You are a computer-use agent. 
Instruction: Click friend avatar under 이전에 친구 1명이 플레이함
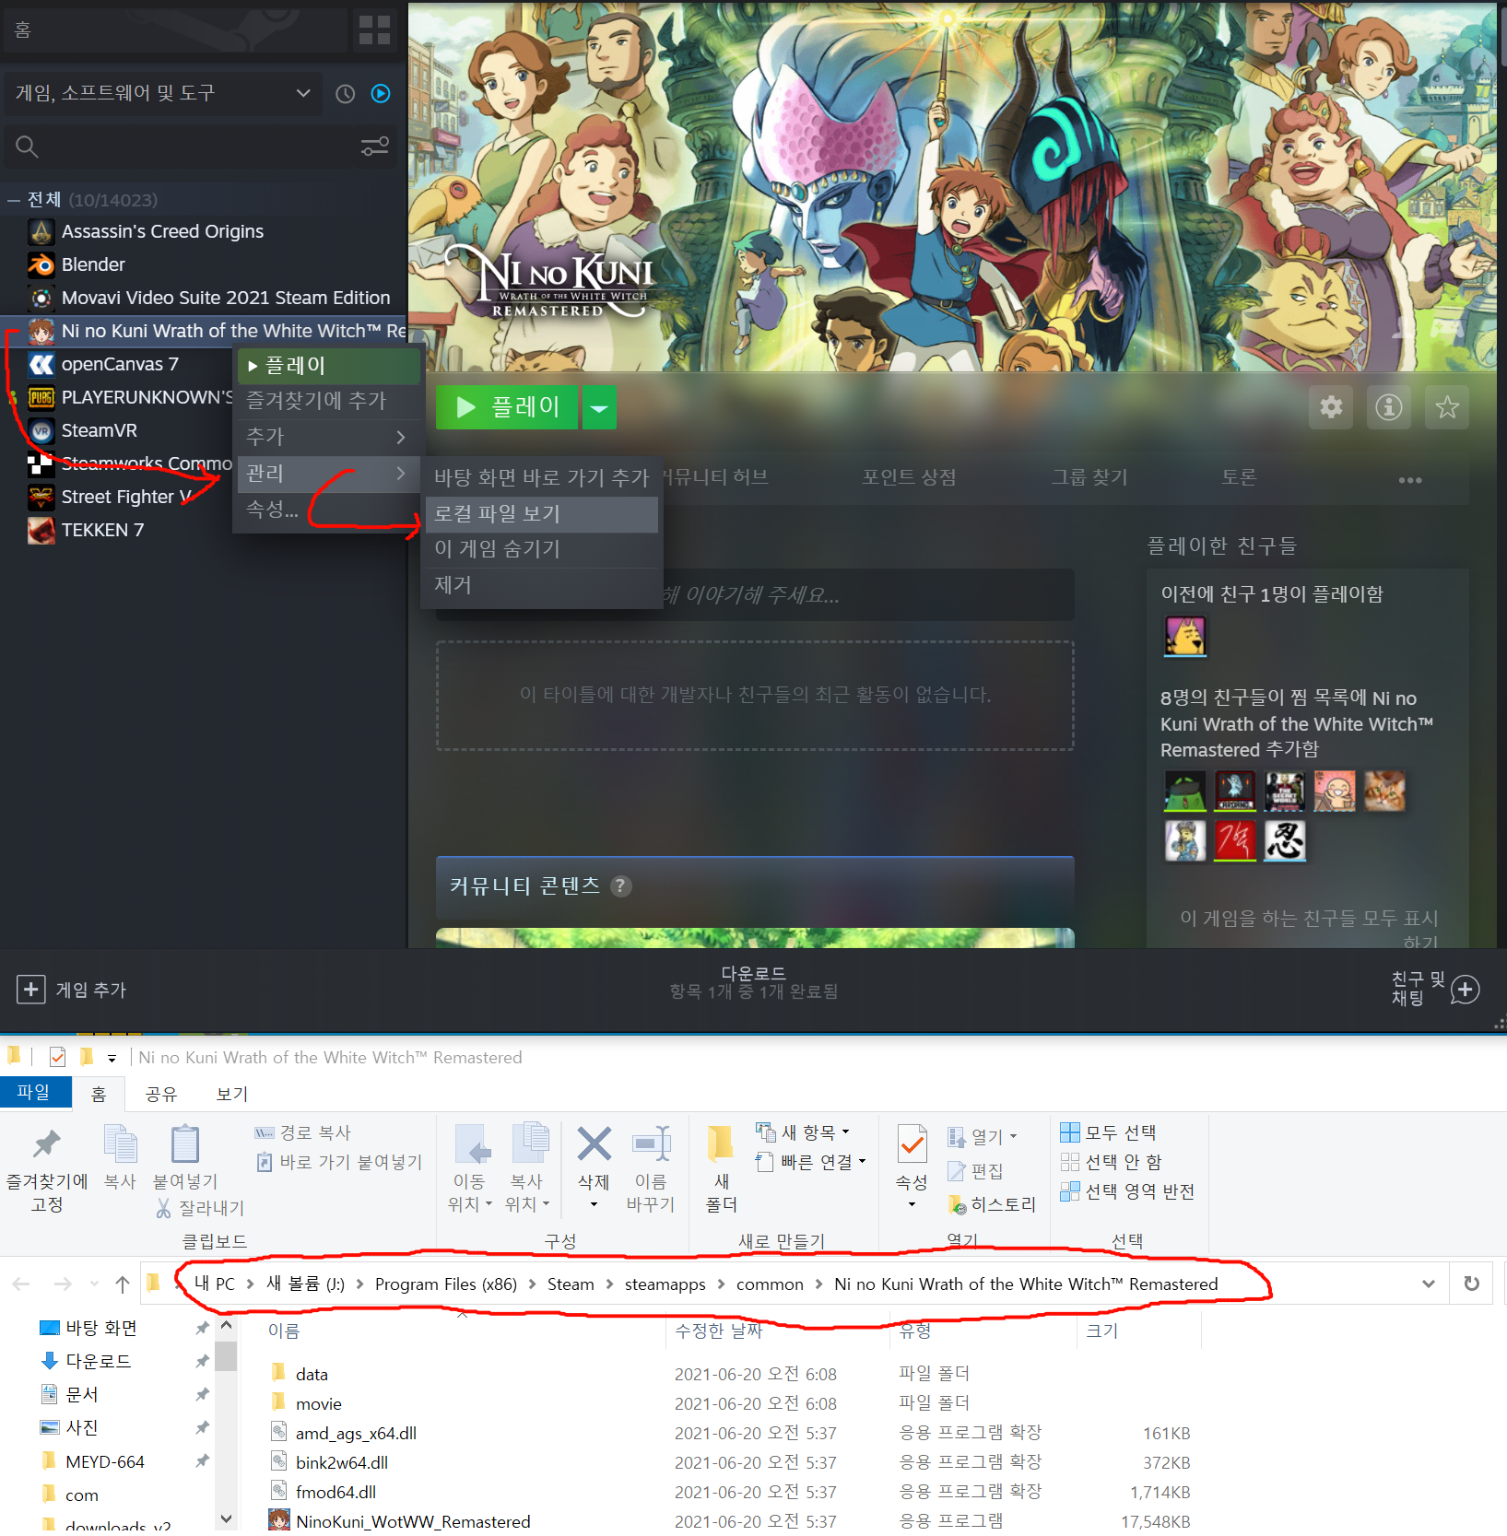[x=1185, y=636]
